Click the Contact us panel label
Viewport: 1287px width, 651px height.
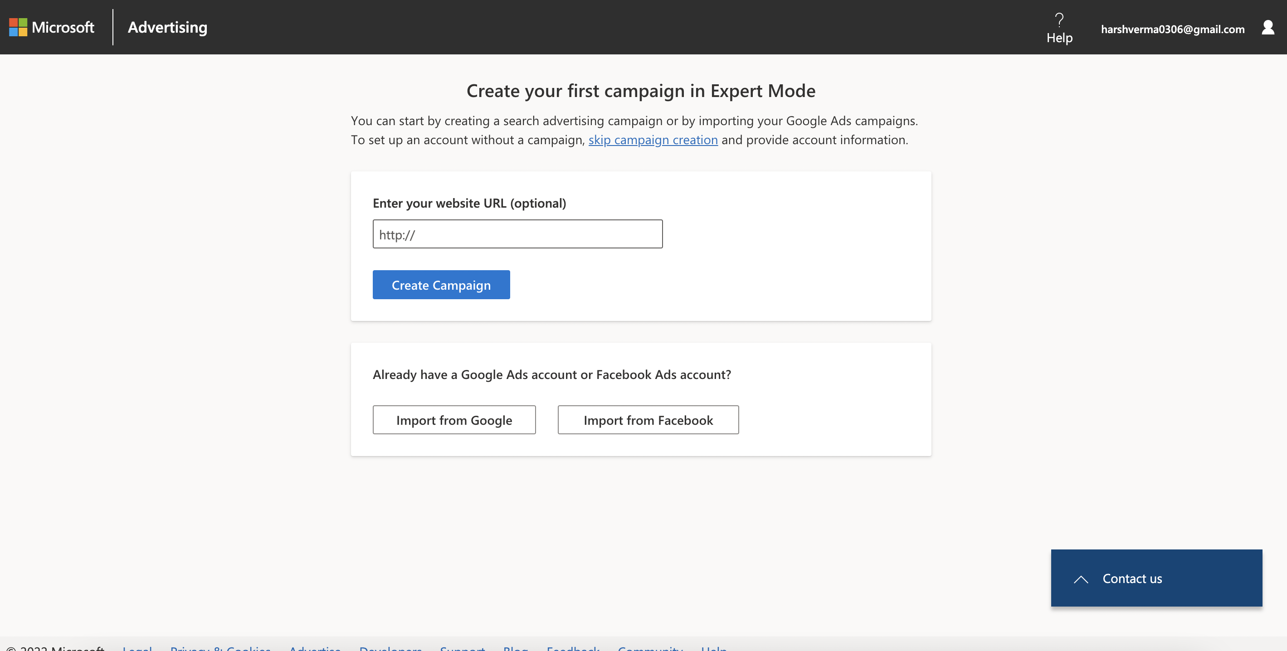1131,578
